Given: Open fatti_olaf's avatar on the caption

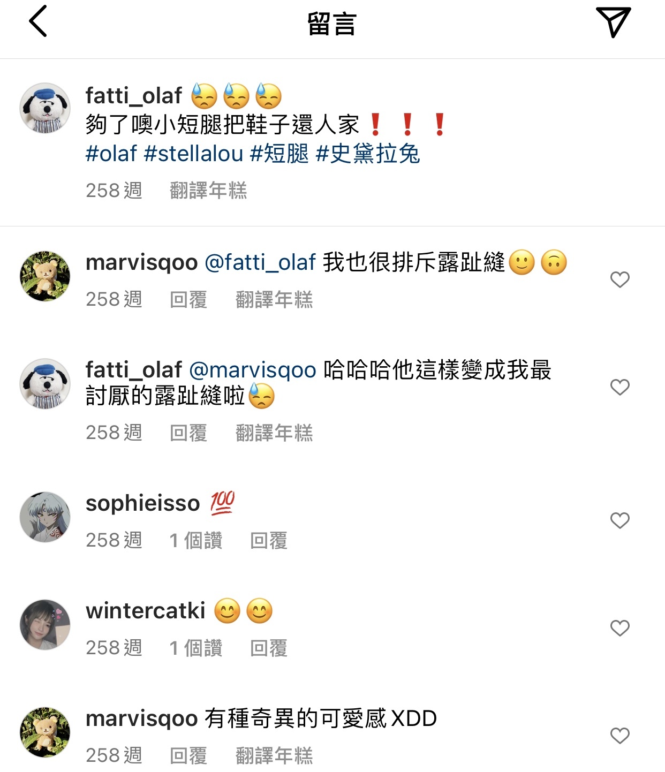Looking at the screenshot, I should (45, 108).
